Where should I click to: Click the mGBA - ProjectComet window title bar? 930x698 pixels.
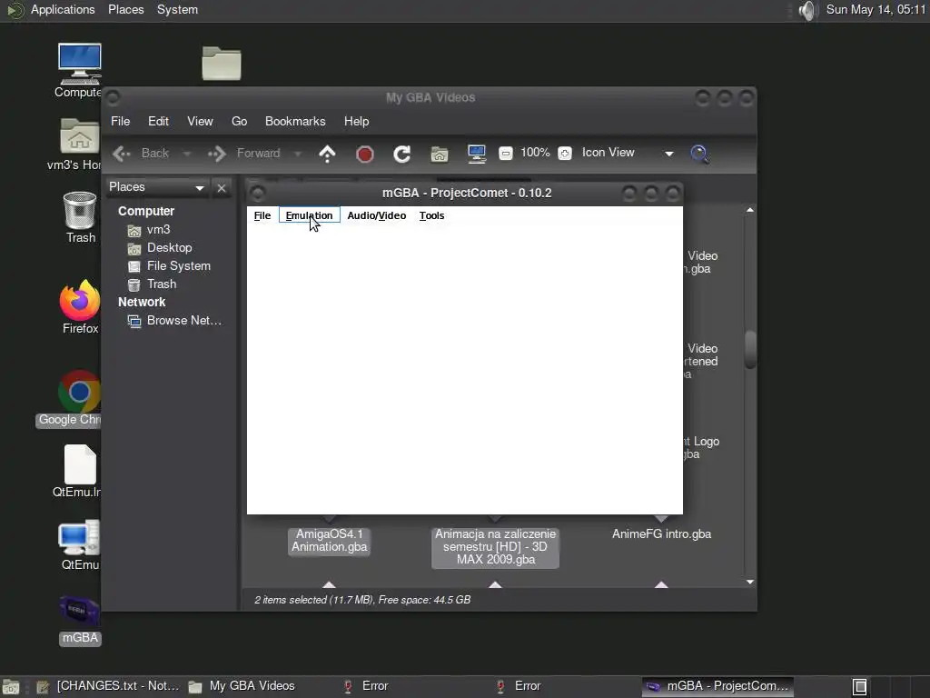(x=466, y=193)
